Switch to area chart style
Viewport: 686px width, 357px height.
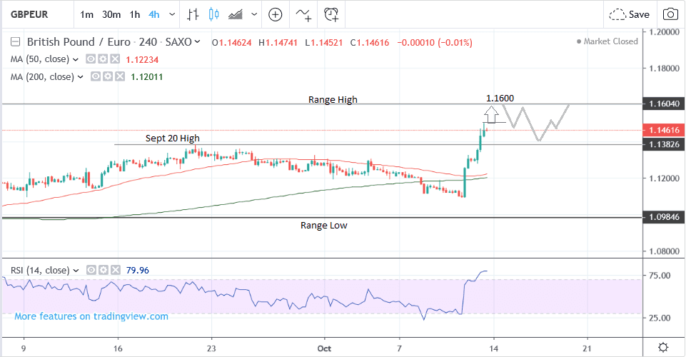pyautogui.click(x=233, y=14)
